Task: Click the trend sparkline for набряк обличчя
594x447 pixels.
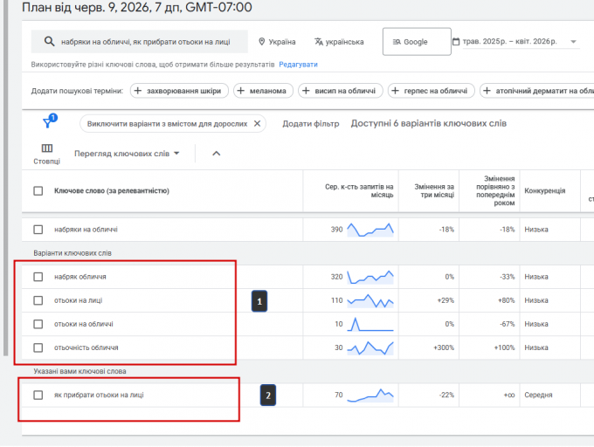Action: tap(370, 277)
